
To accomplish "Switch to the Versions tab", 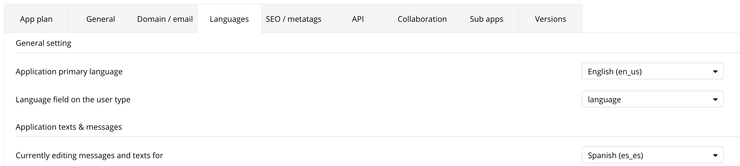I will coord(550,19).
